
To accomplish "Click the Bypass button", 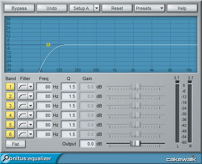I will 19,8.
